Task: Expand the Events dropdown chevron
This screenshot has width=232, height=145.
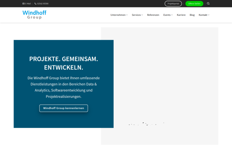Action: [x=172, y=15]
